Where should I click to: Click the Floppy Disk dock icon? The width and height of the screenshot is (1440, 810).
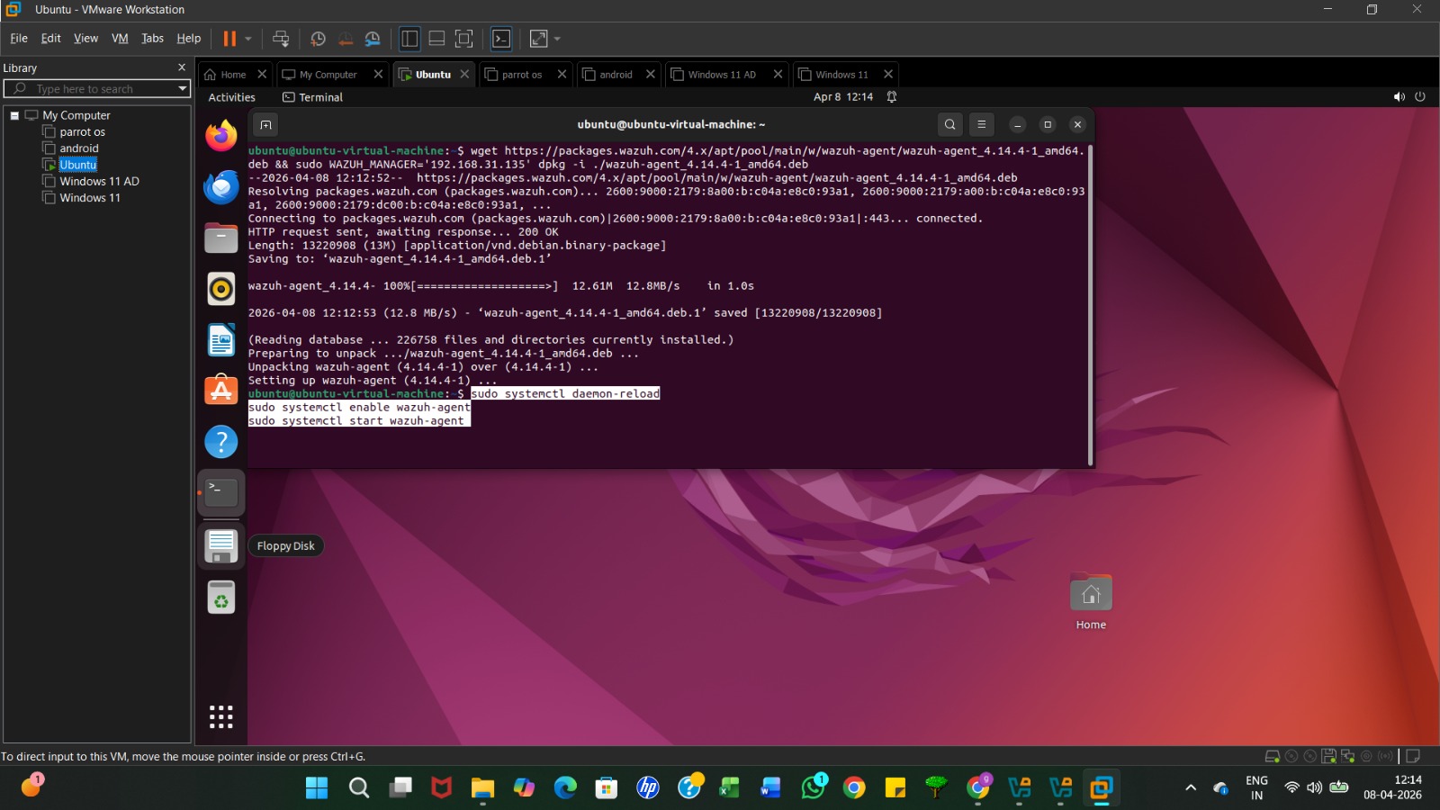(x=221, y=546)
